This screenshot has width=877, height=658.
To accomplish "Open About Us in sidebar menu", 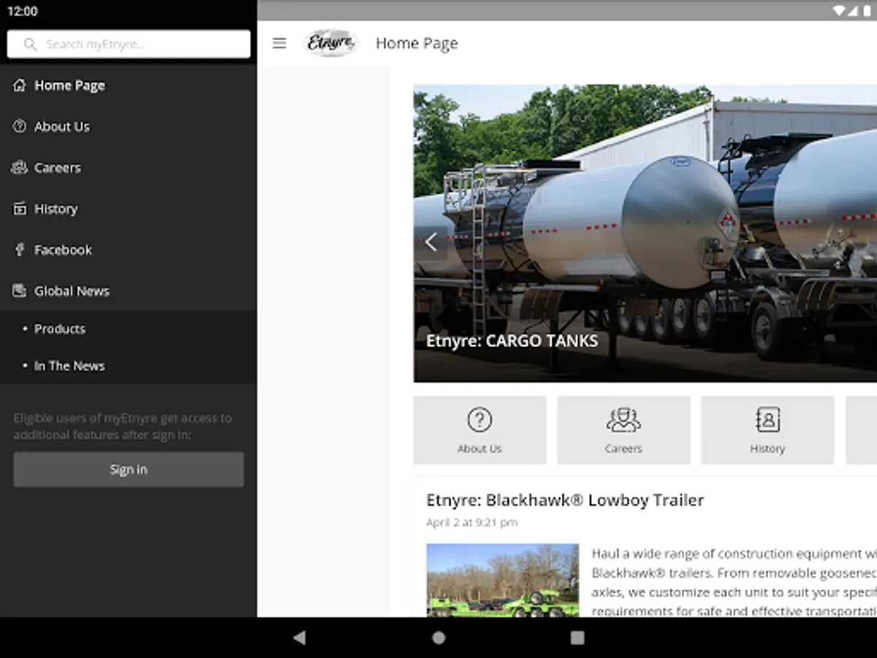I will (128, 126).
